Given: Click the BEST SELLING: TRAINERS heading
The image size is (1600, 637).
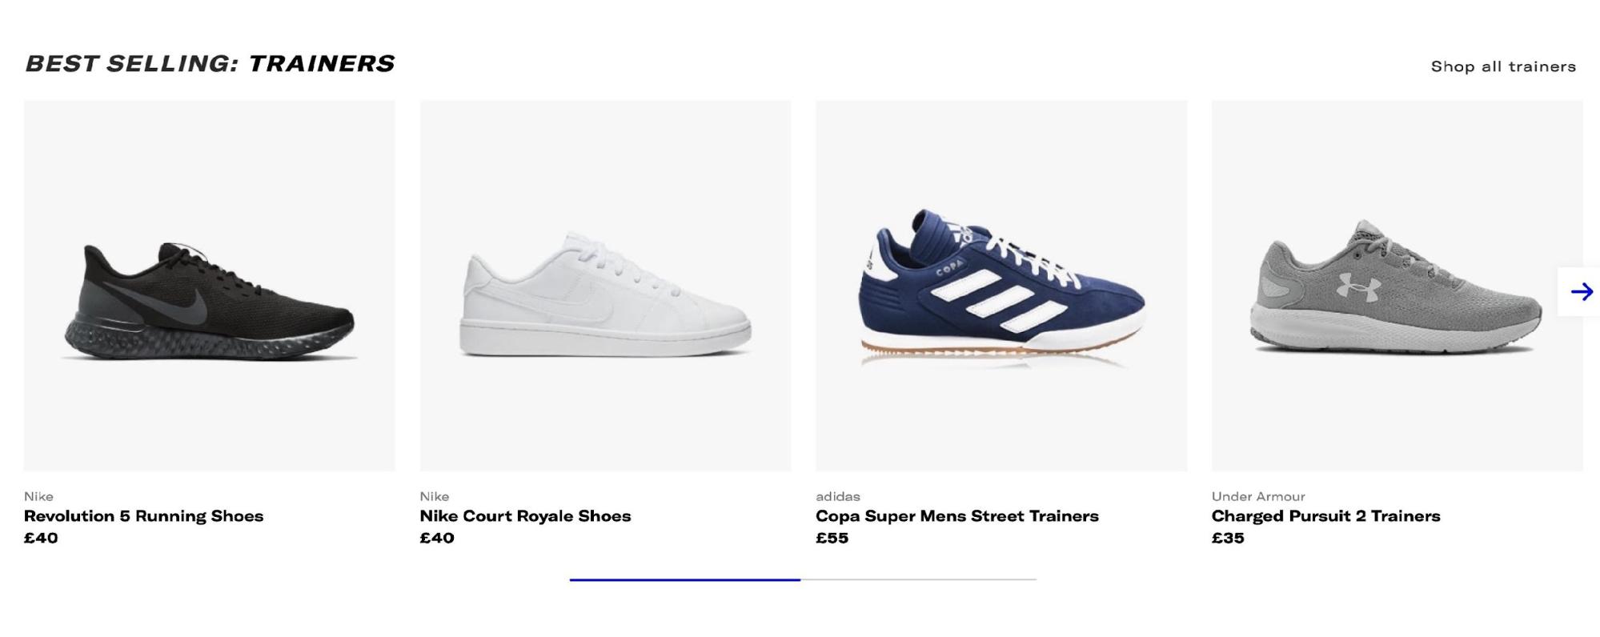Looking at the screenshot, I should (210, 62).
